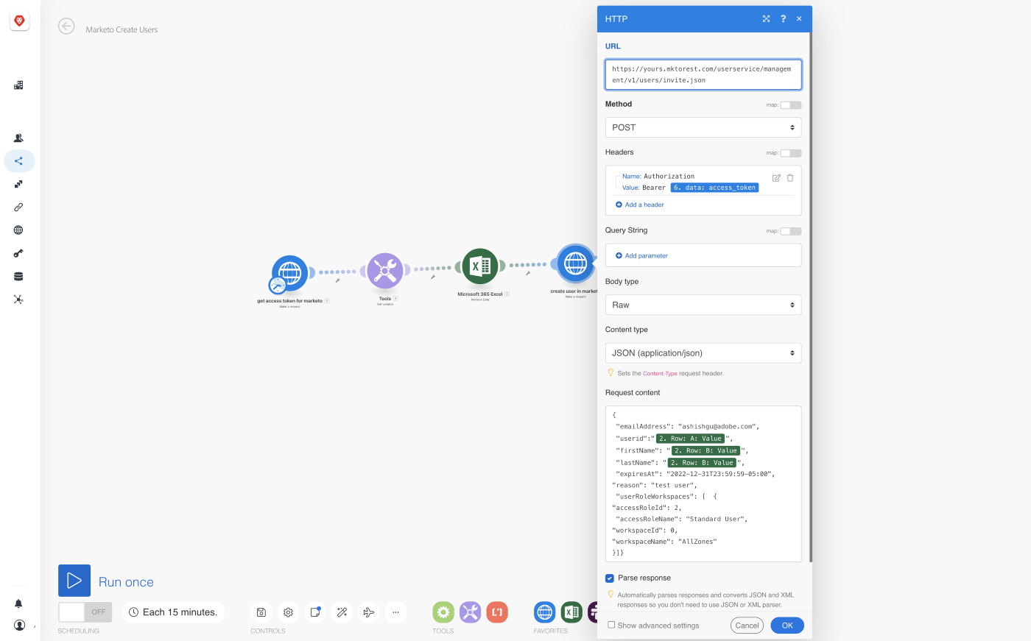Click the URL input field
This screenshot has height=641, width=1031.
[703, 74]
